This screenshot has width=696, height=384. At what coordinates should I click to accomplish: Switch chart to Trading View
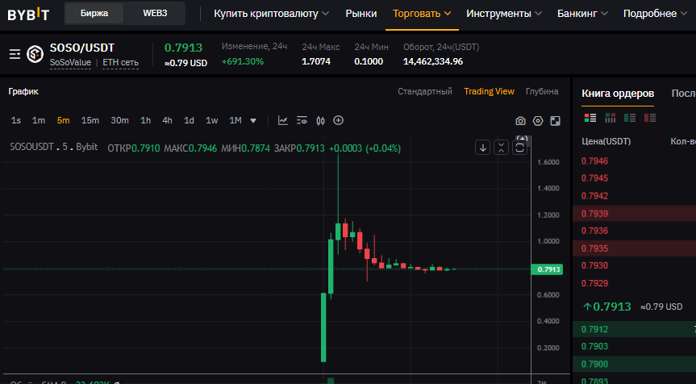[x=490, y=91]
